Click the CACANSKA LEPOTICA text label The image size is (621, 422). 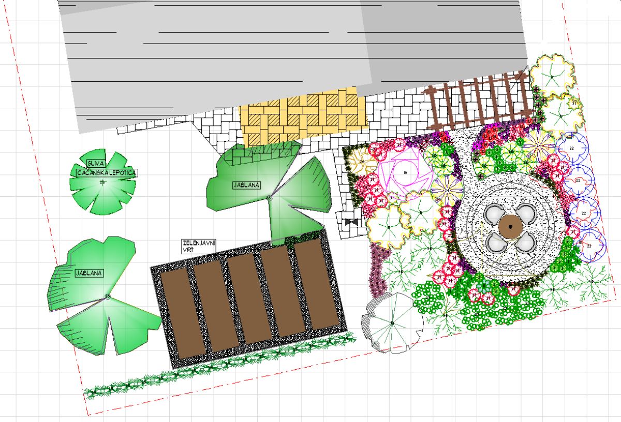click(x=107, y=173)
